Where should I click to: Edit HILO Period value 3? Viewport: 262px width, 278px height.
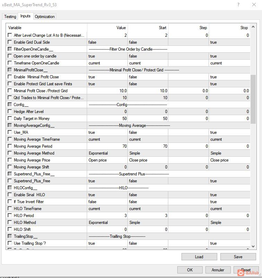coord(107,215)
